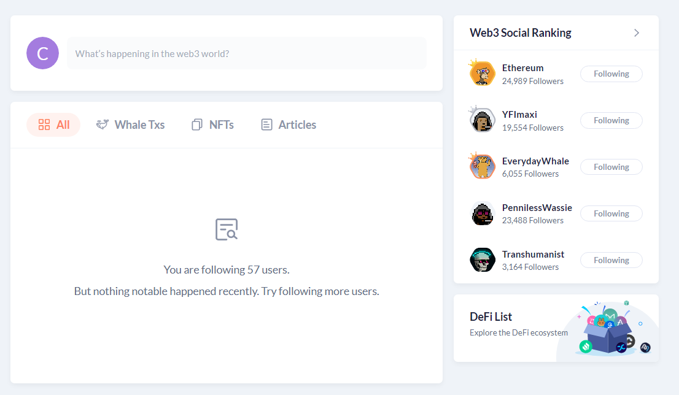Toggle Following status for PennilessWassie
The width and height of the screenshot is (679, 395).
(611, 213)
